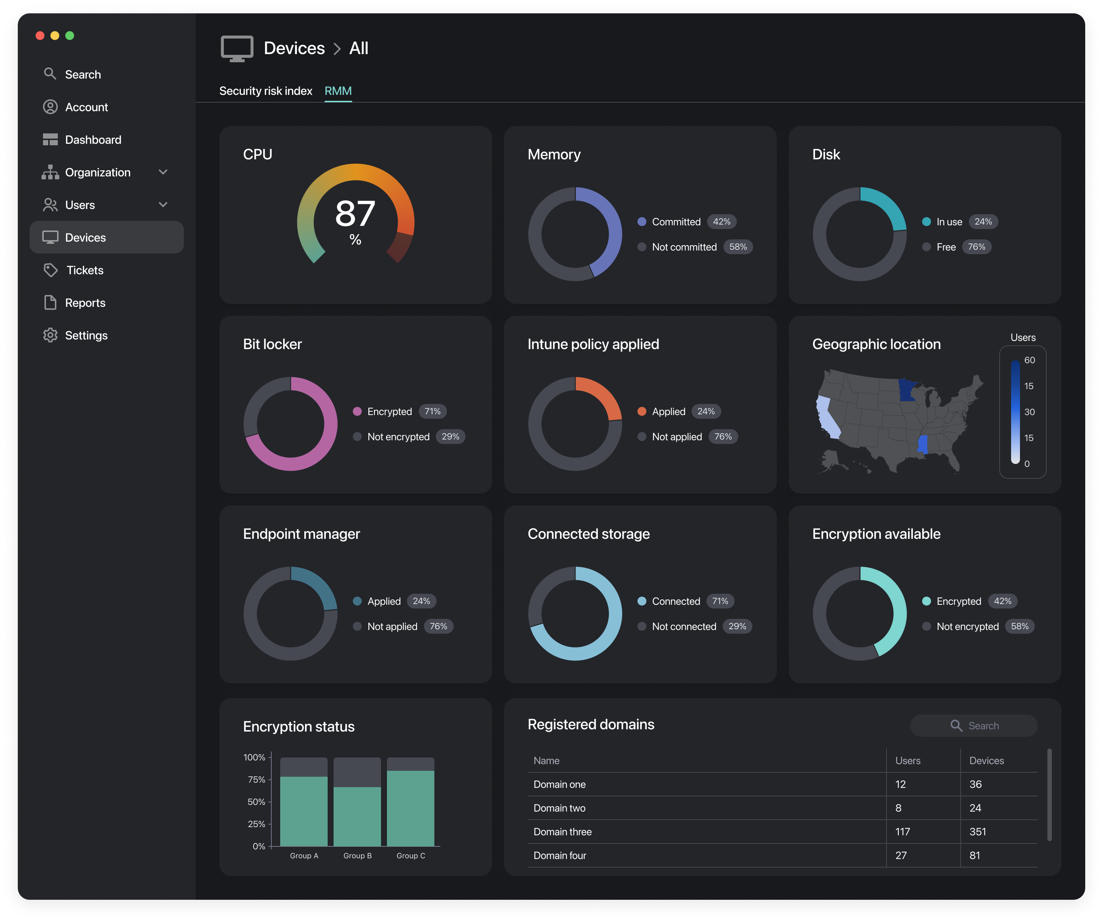This screenshot has width=1103, height=922.
Task: Expand the Users submenu chevron
Action: 163,205
